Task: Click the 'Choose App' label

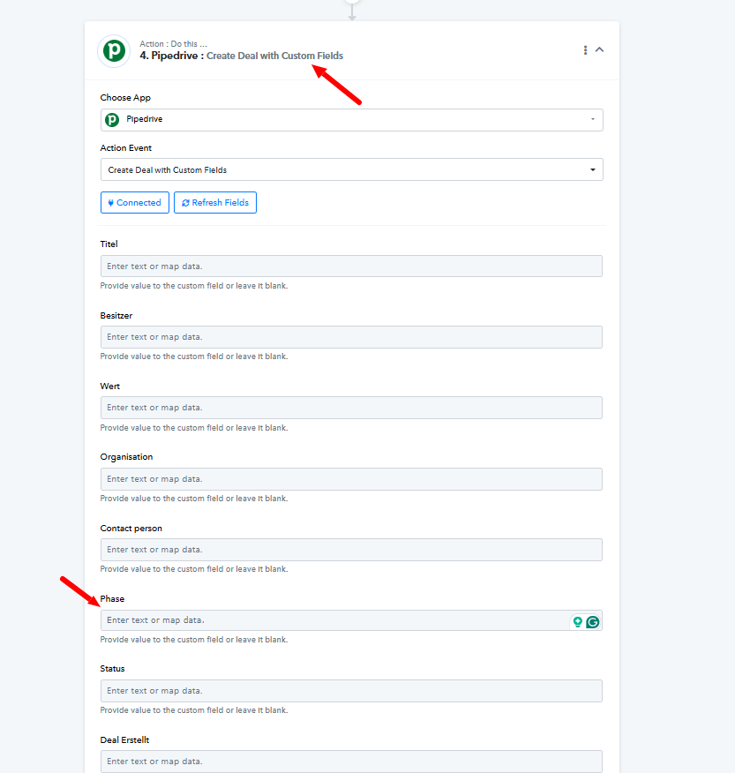Action: point(125,98)
